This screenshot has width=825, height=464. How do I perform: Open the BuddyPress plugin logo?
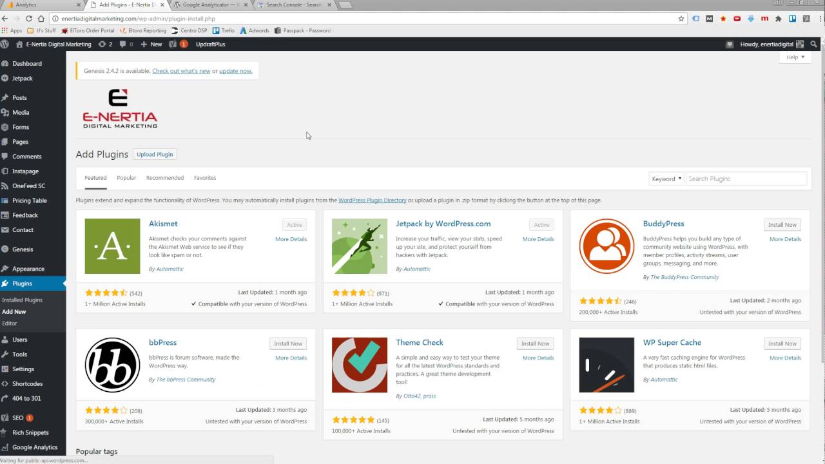point(607,246)
